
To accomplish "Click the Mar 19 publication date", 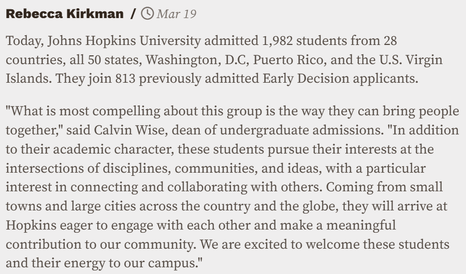I will point(177,14).
